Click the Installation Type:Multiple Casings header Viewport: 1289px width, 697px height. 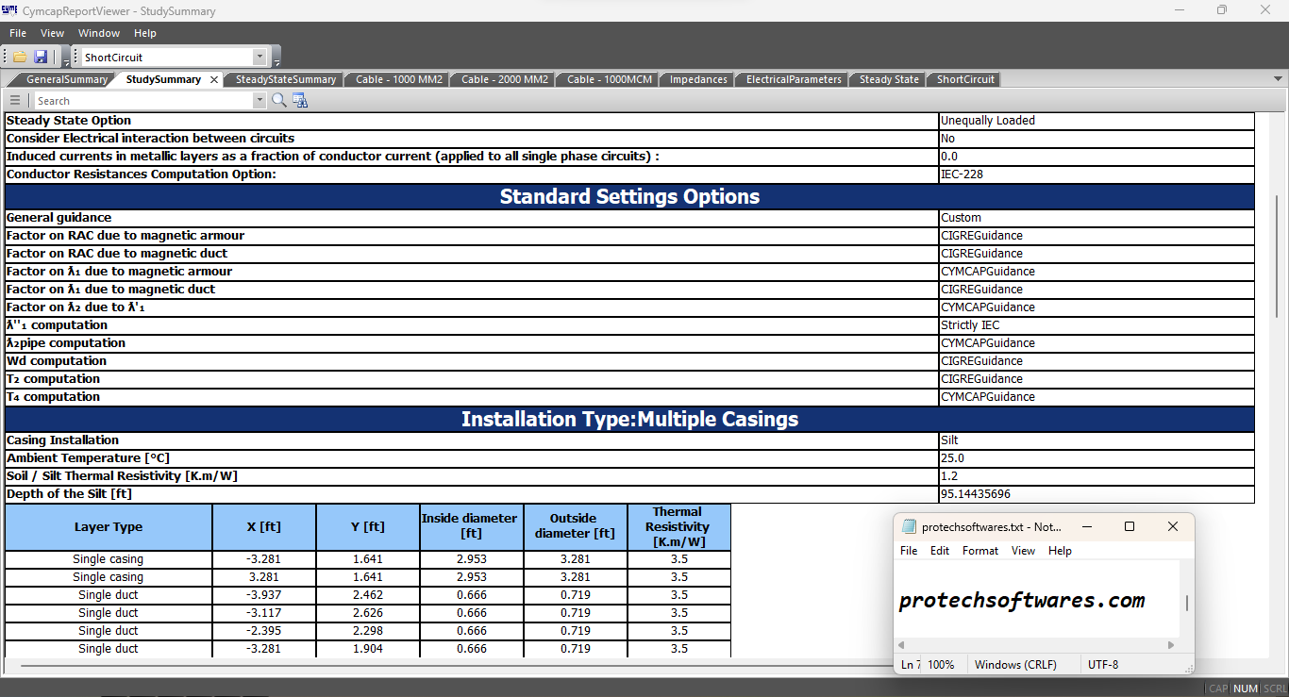coord(629,419)
